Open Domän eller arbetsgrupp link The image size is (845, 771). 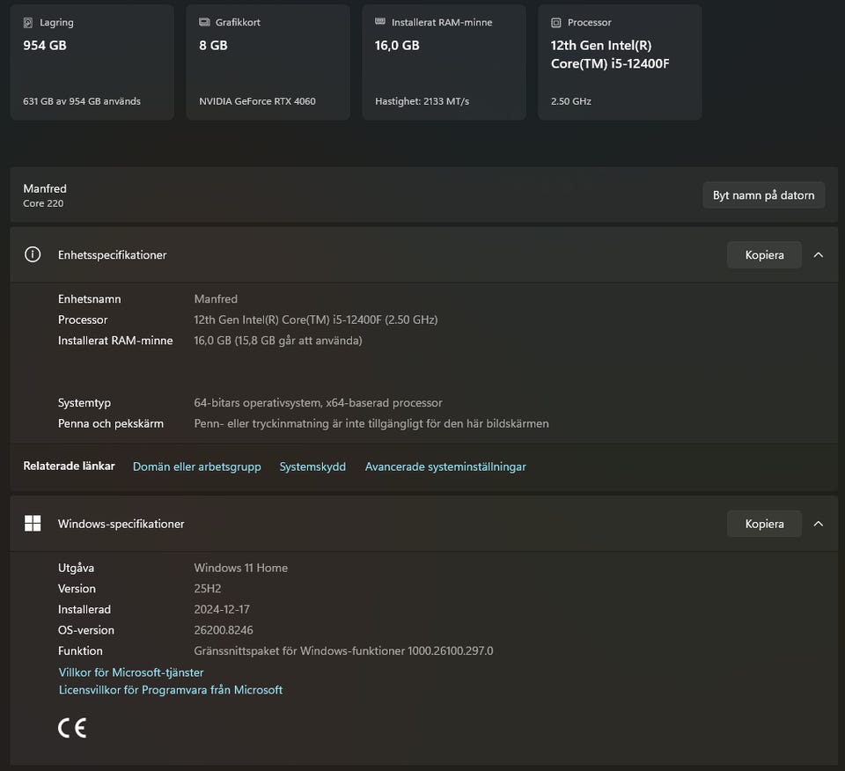click(x=196, y=466)
